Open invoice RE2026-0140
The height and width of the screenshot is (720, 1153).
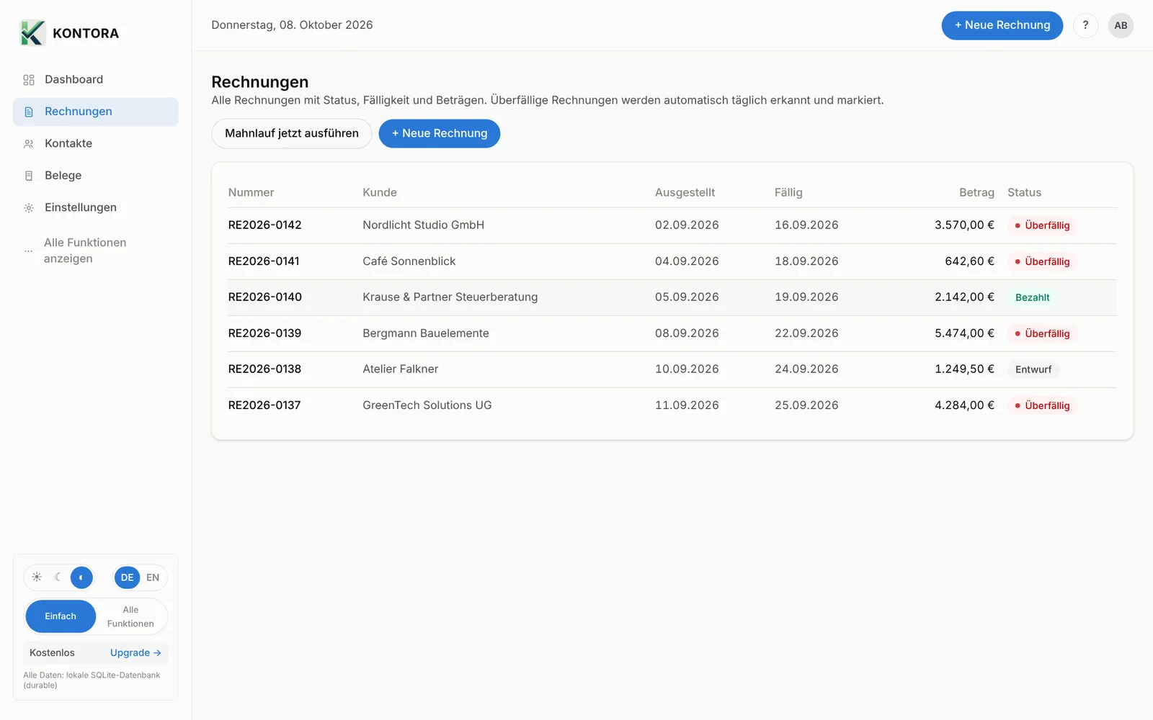pos(265,297)
